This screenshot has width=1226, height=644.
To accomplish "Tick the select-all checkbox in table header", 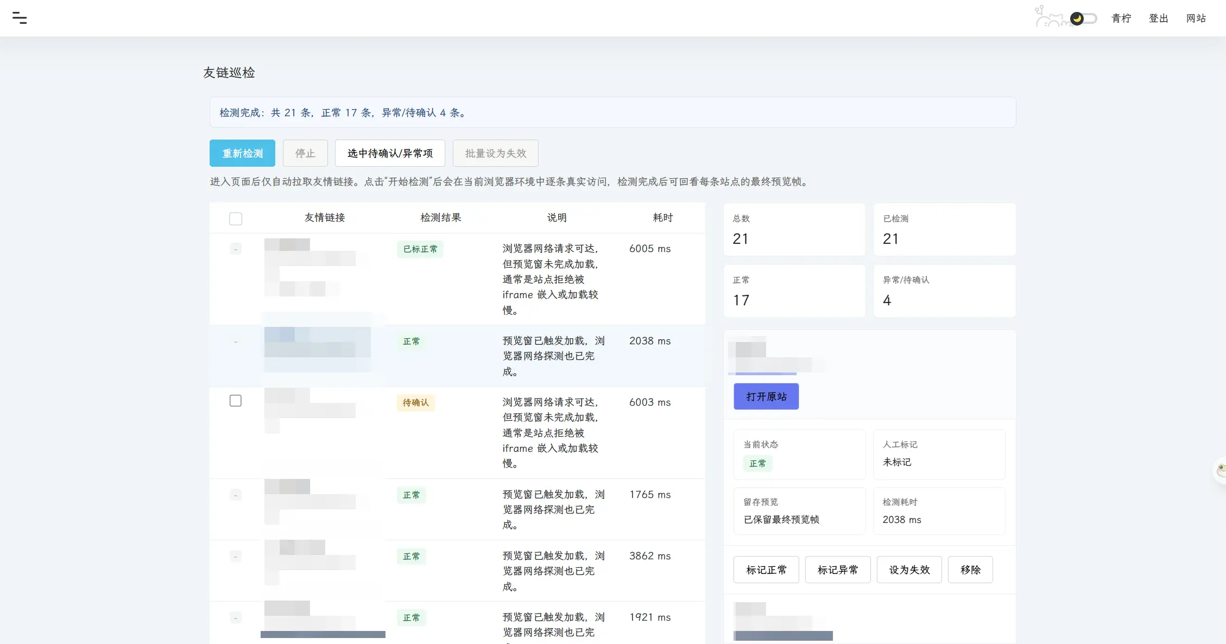I will point(236,218).
